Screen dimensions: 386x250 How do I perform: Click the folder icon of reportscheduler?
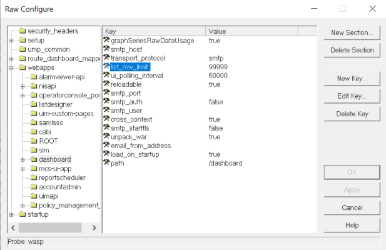tap(34, 177)
